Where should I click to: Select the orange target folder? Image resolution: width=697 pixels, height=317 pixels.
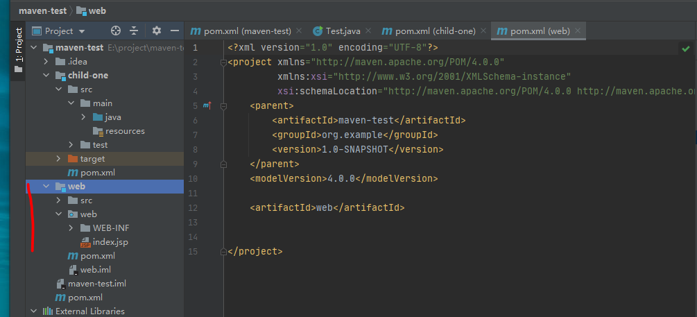click(x=92, y=159)
